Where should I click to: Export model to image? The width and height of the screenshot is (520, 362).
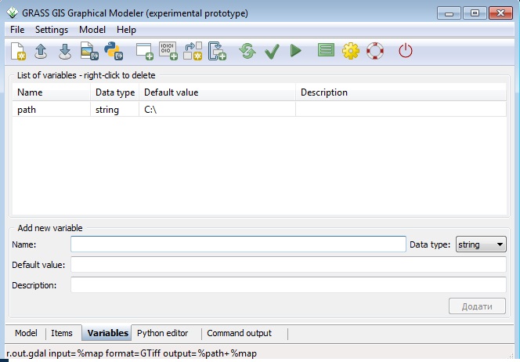(x=89, y=51)
